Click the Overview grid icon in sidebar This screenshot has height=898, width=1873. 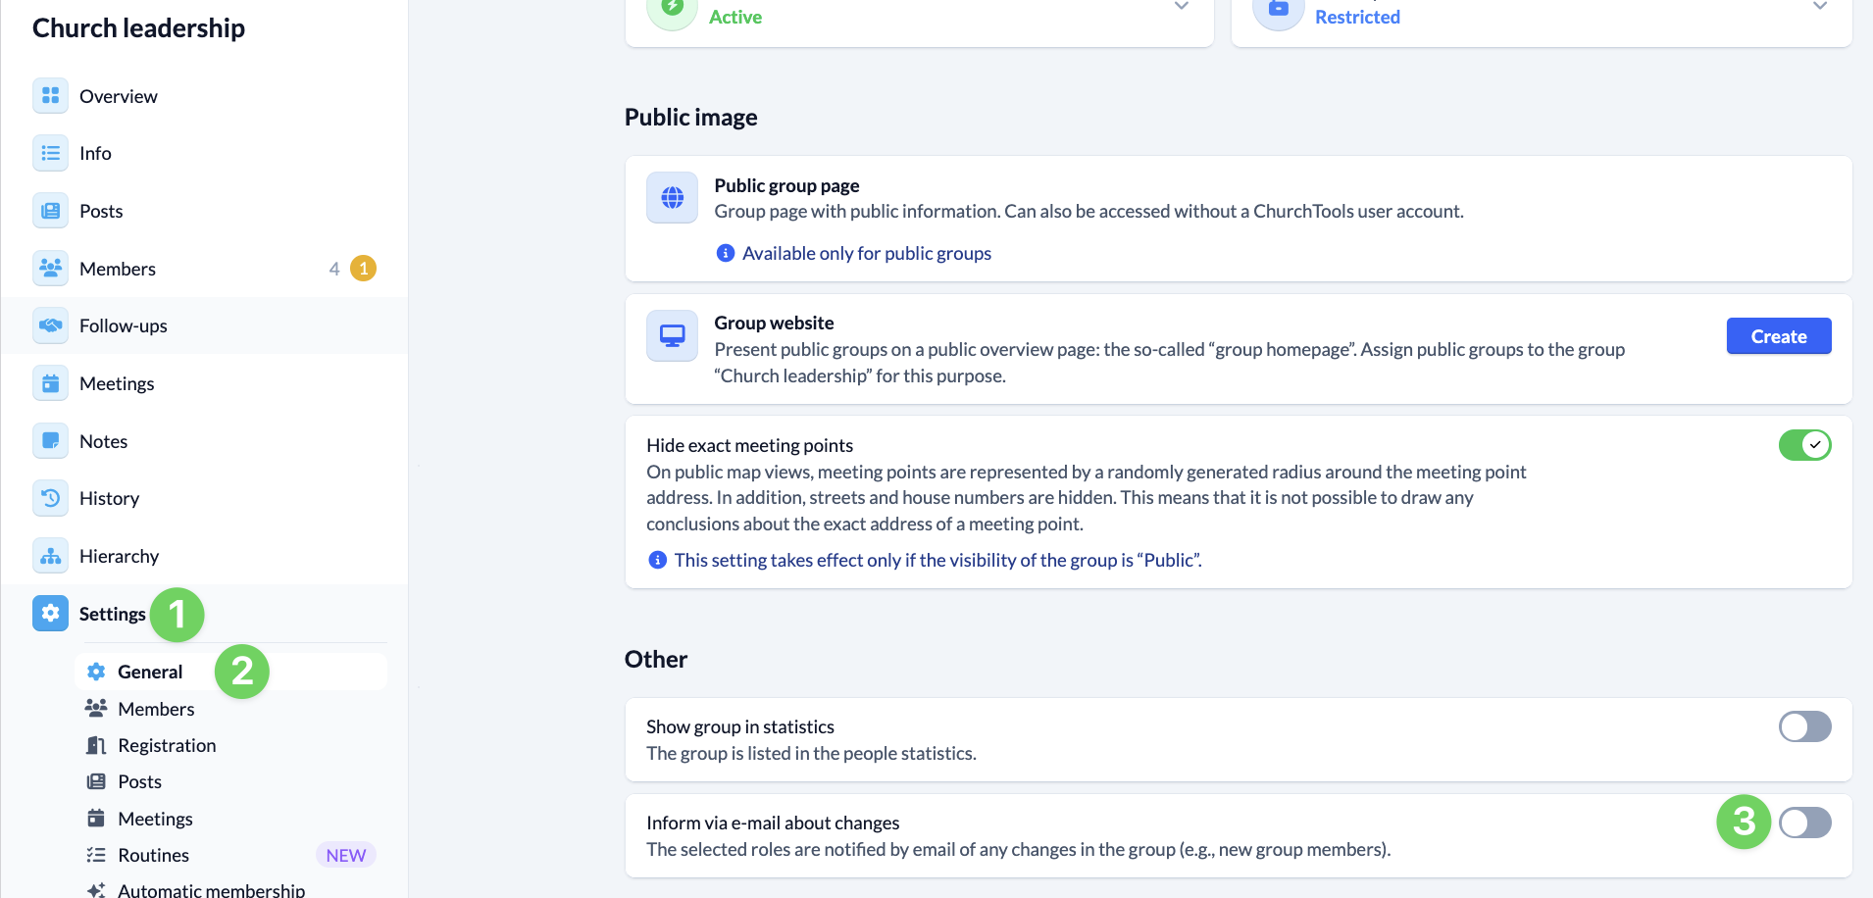(50, 96)
